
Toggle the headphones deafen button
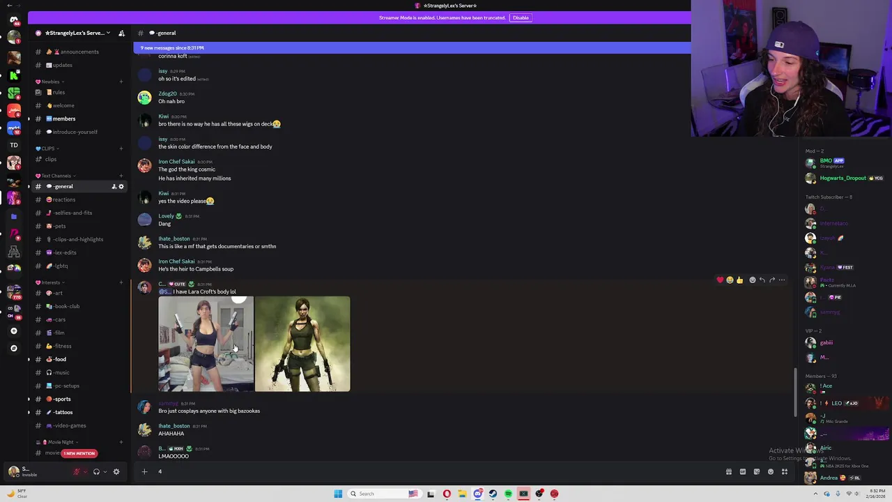coord(96,472)
